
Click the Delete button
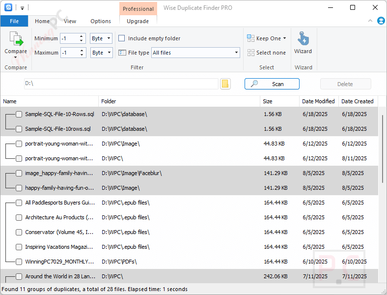pyautogui.click(x=346, y=84)
